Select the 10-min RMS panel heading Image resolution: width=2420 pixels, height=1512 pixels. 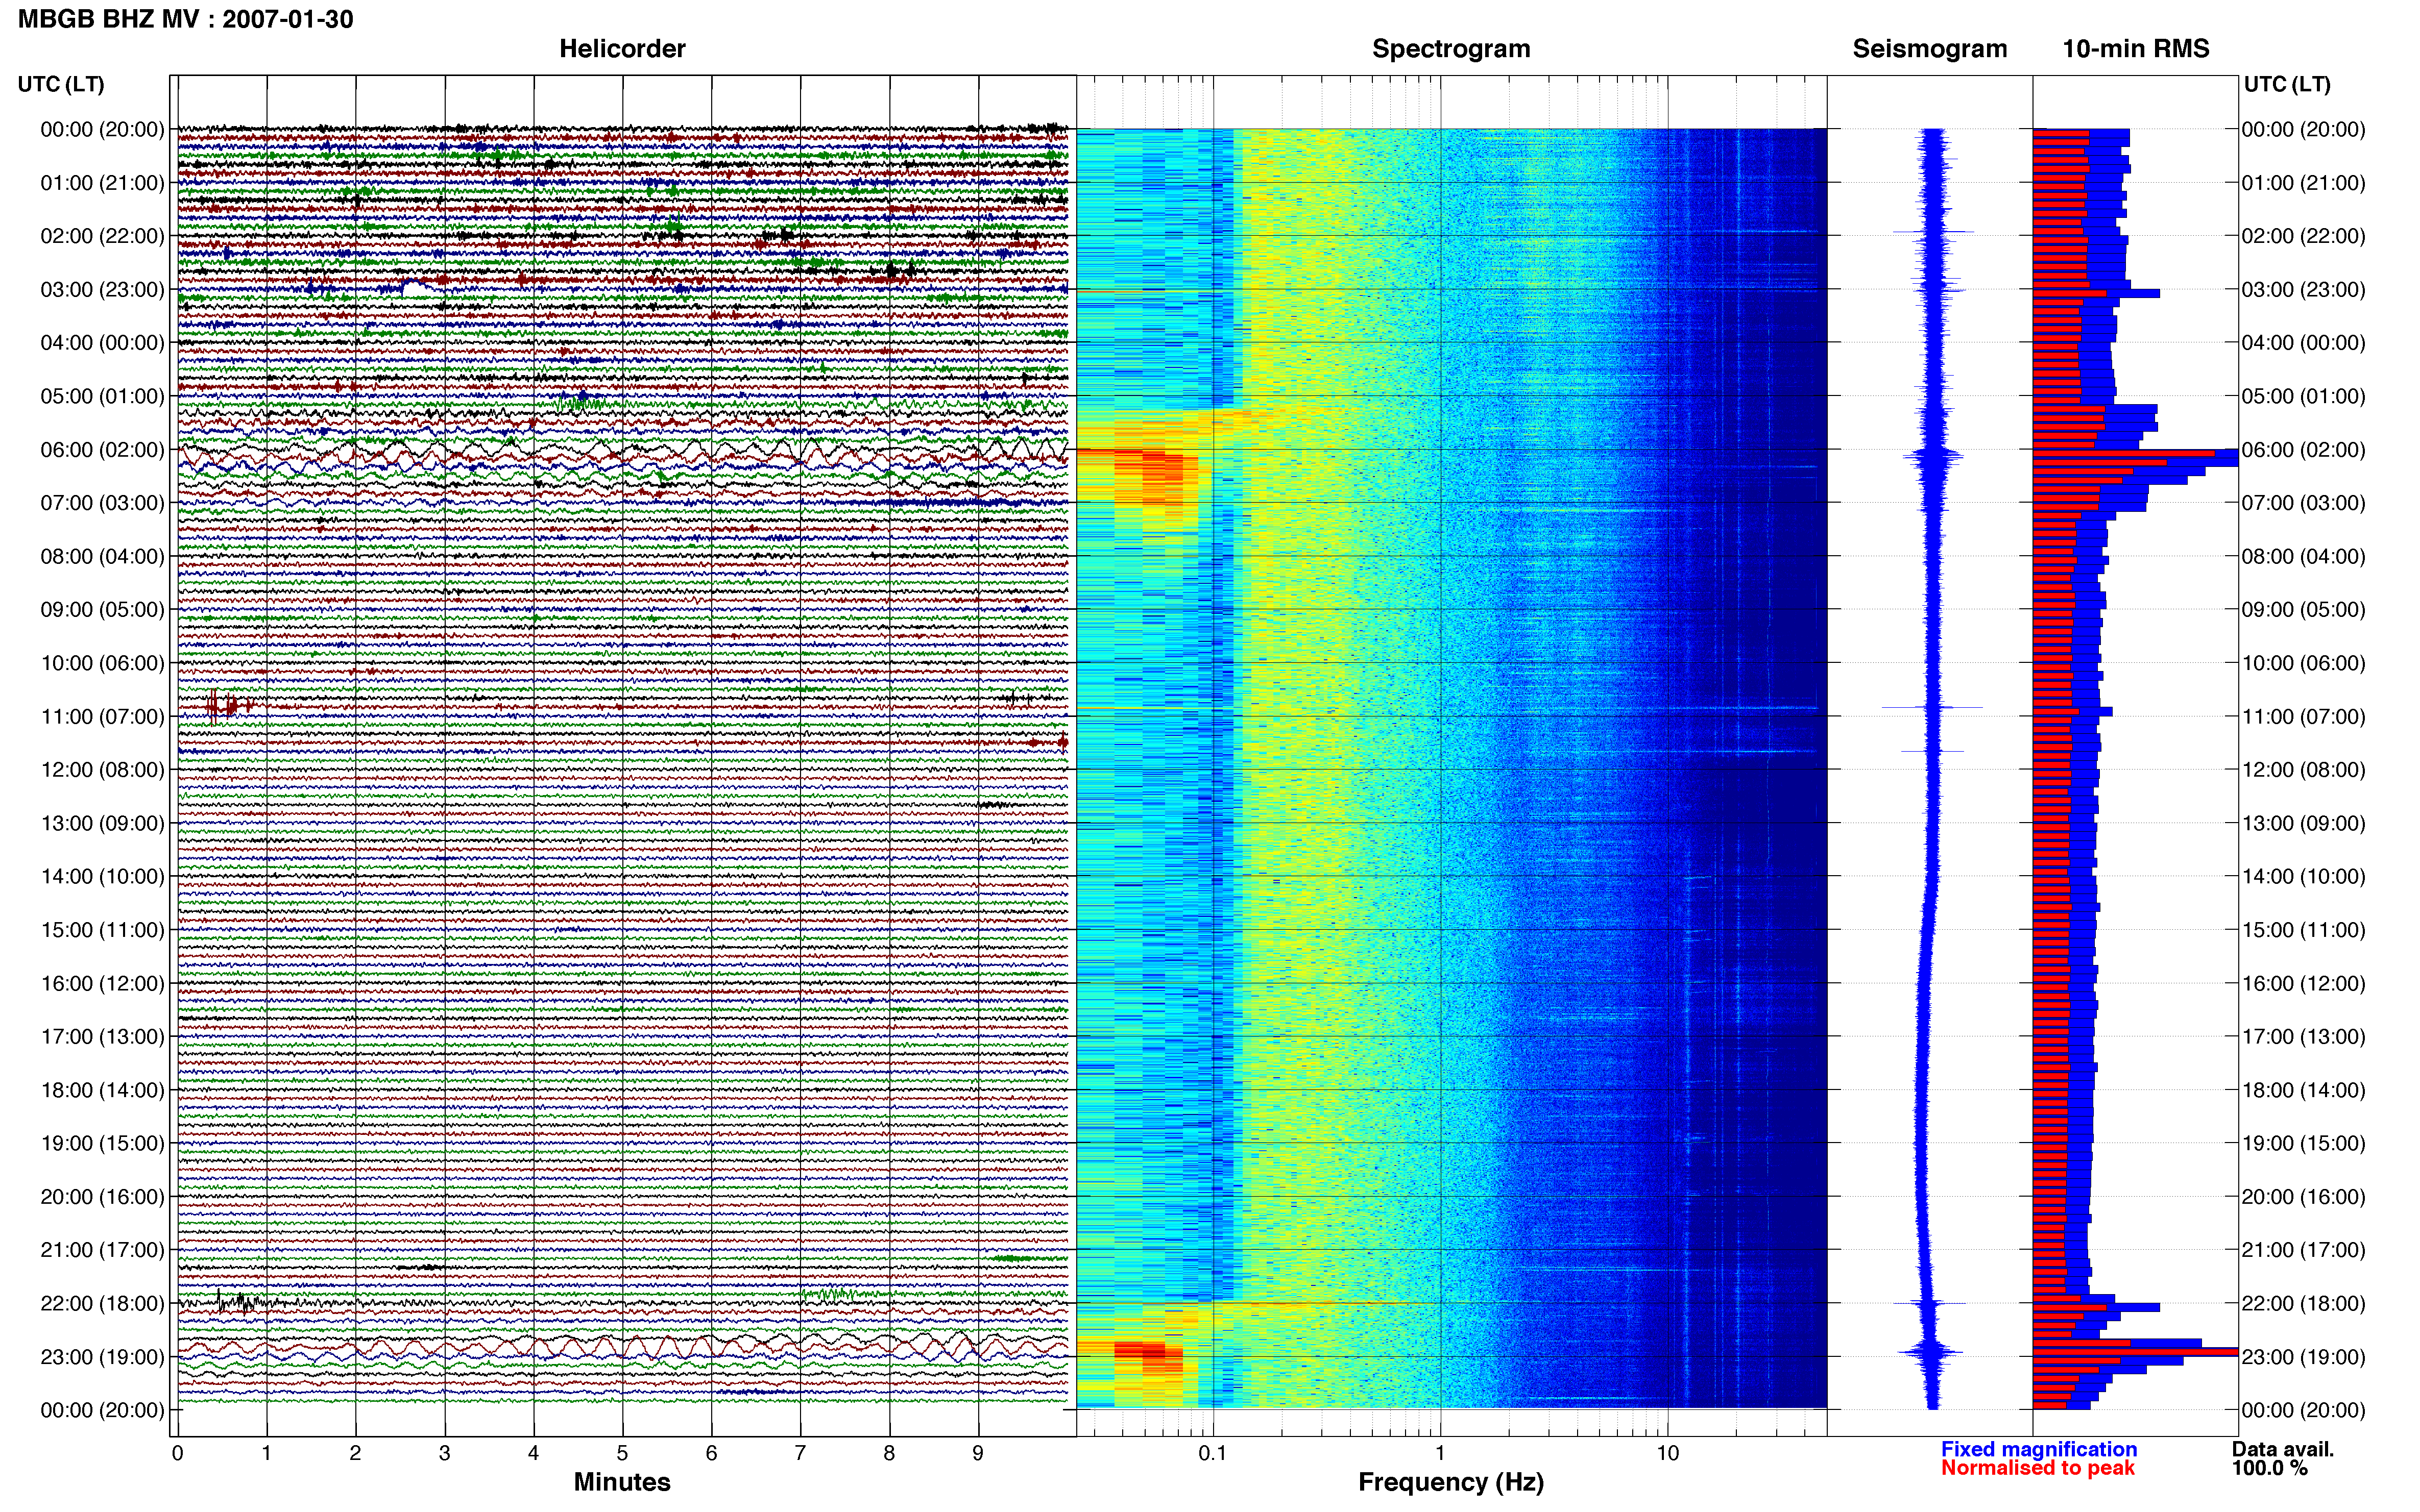(2135, 49)
